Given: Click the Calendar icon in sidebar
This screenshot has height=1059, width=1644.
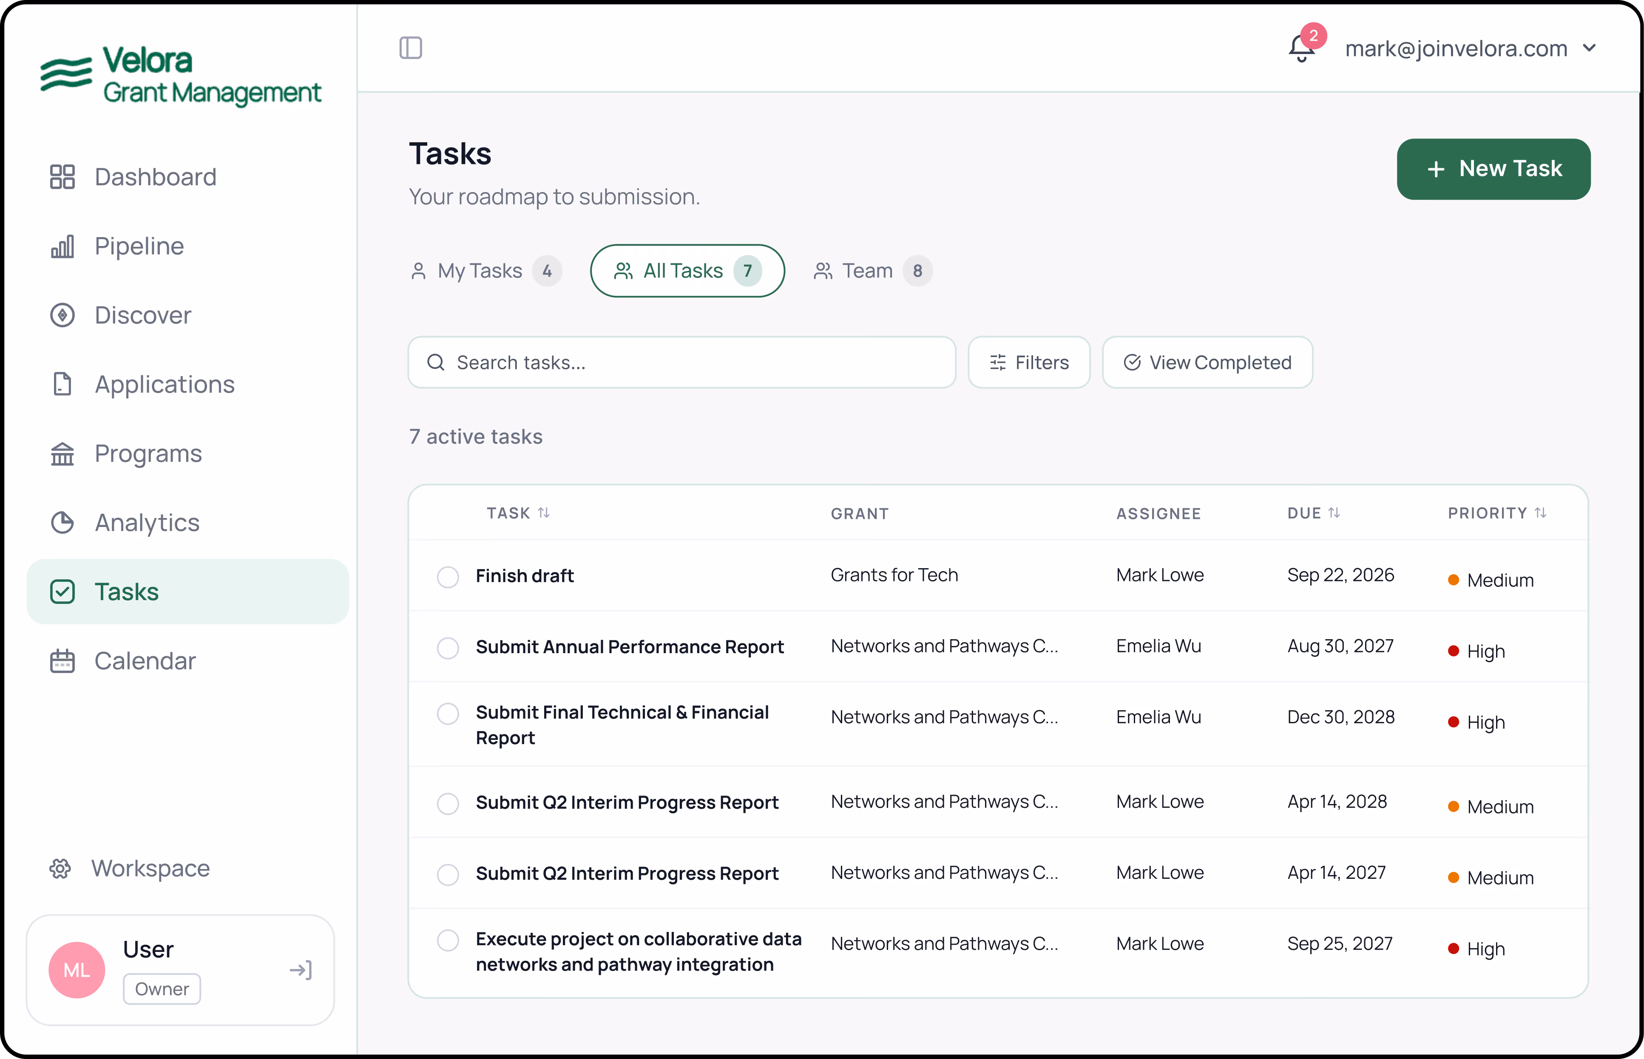Looking at the screenshot, I should (x=62, y=661).
